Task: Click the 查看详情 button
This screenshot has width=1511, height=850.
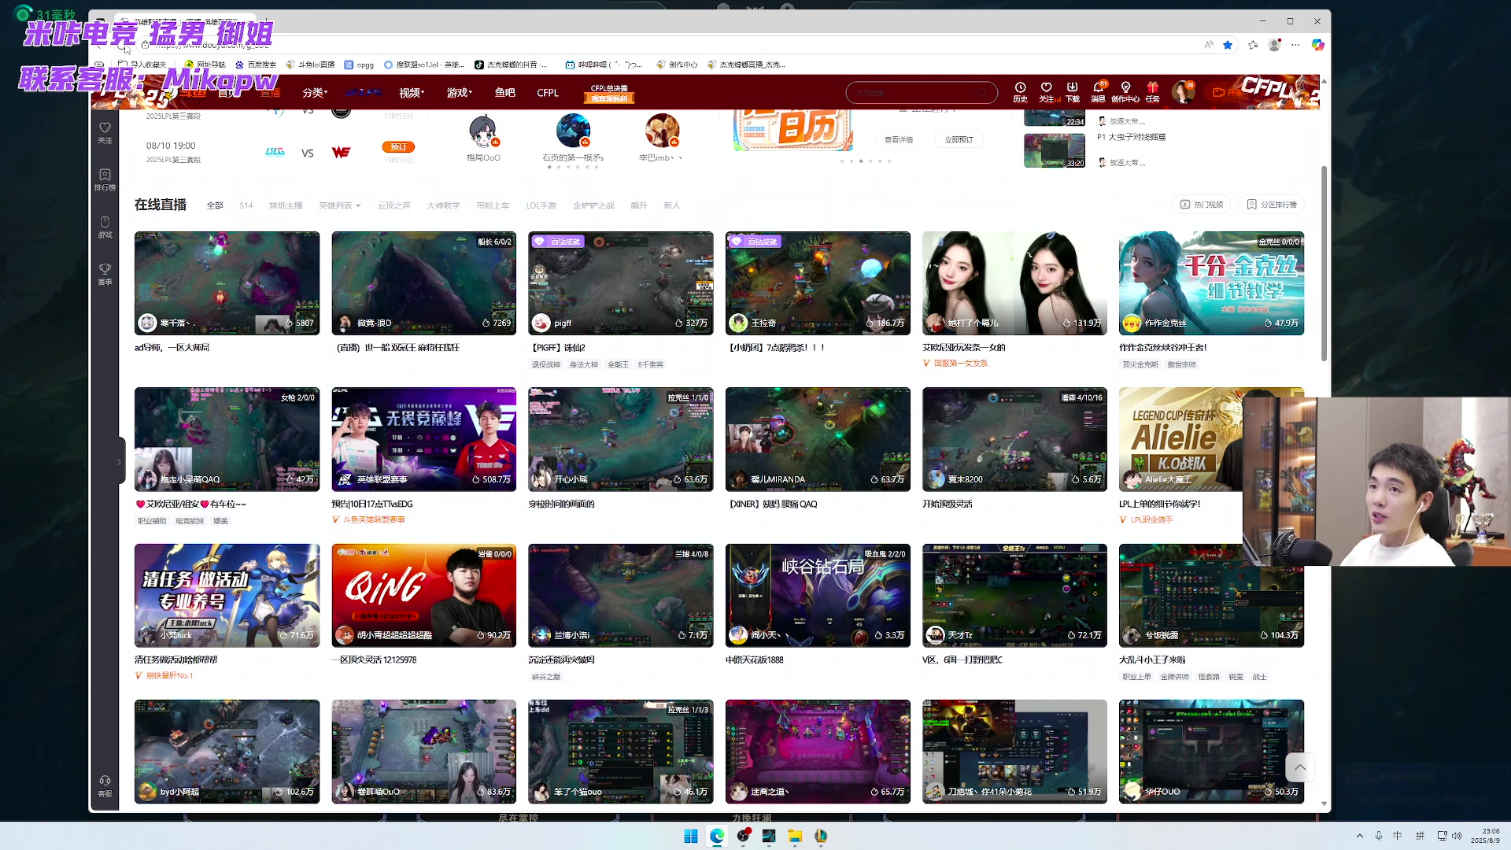Action: (899, 140)
